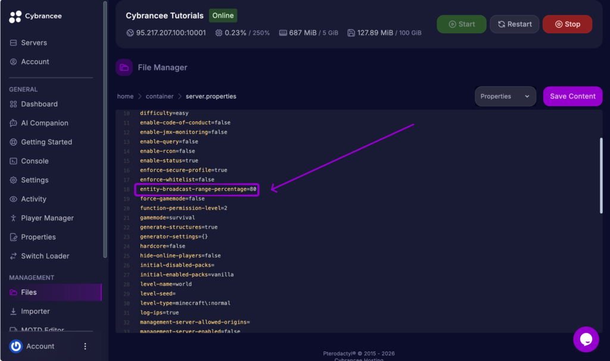Open AI Companion
This screenshot has height=361, width=610.
[44, 123]
